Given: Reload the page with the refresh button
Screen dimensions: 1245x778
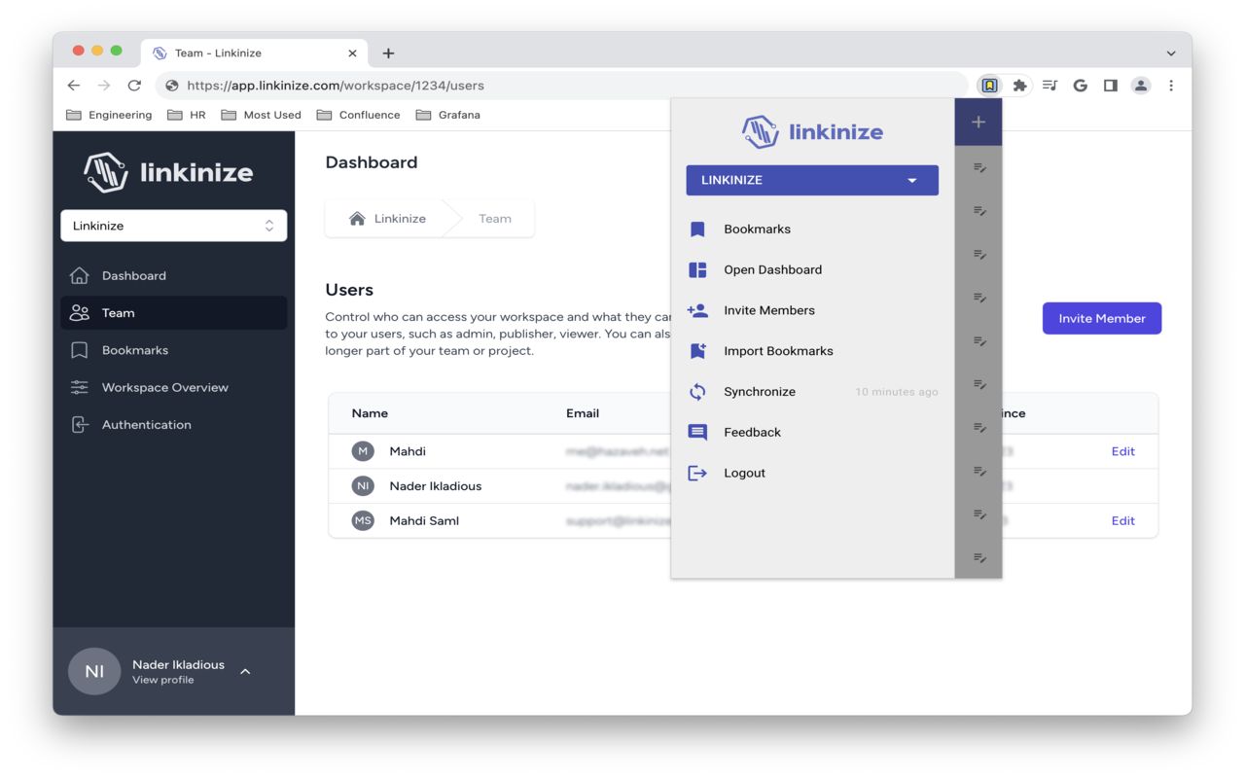Looking at the screenshot, I should click(134, 86).
